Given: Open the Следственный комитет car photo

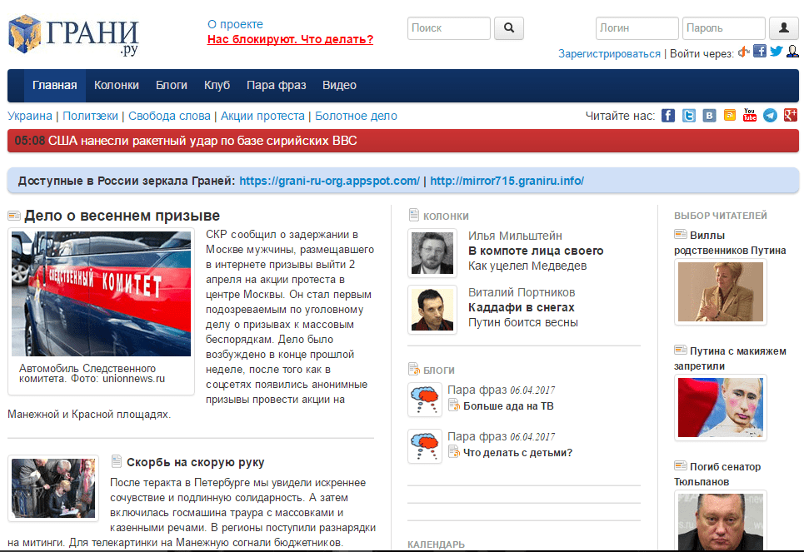Looking at the screenshot, I should pos(101,294).
